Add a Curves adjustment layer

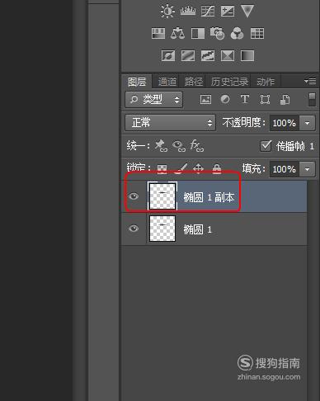pyautogui.click(x=208, y=12)
